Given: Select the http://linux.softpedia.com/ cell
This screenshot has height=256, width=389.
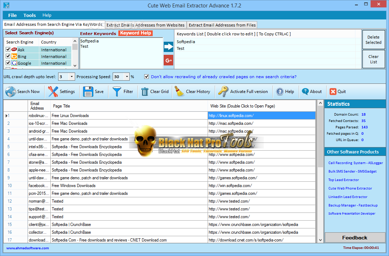Looking at the screenshot, I should pyautogui.click(x=262, y=116).
